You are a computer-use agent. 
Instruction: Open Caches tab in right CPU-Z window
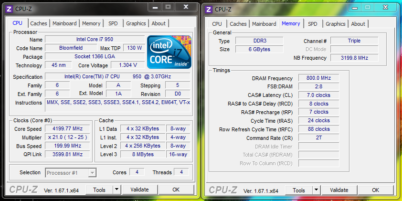pyautogui.click(x=238, y=24)
